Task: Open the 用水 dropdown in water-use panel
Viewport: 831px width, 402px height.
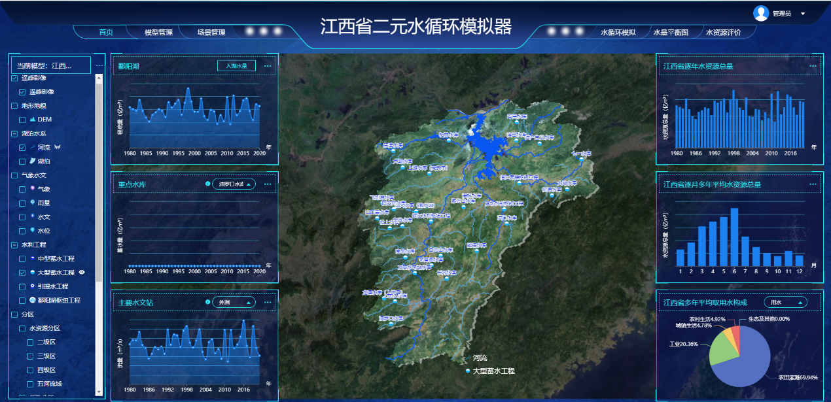Action: coord(785,302)
